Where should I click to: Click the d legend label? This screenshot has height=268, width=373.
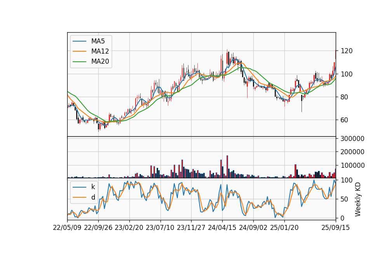point(93,197)
